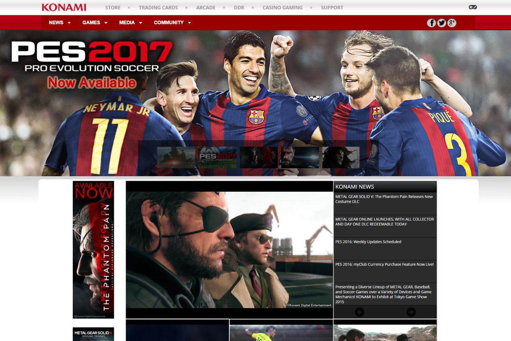511x341 pixels.
Task: Go to previous Konami news page arrow
Action: point(359,312)
